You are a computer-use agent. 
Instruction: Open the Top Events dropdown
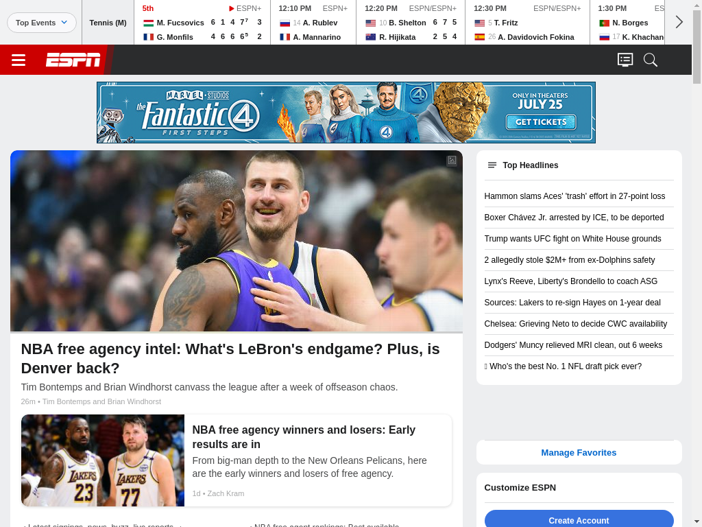pos(42,23)
